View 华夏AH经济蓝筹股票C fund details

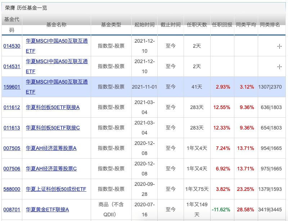tap(51, 169)
